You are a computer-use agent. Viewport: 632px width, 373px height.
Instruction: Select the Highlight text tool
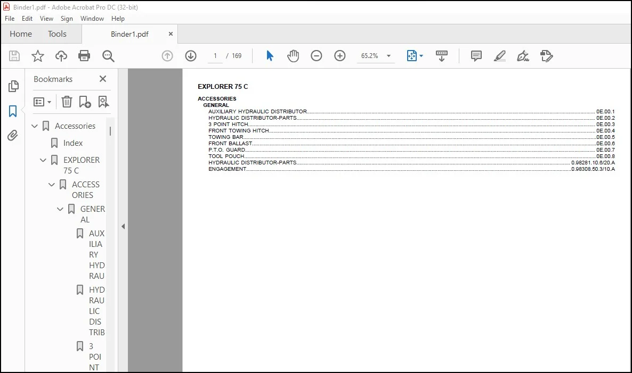500,56
